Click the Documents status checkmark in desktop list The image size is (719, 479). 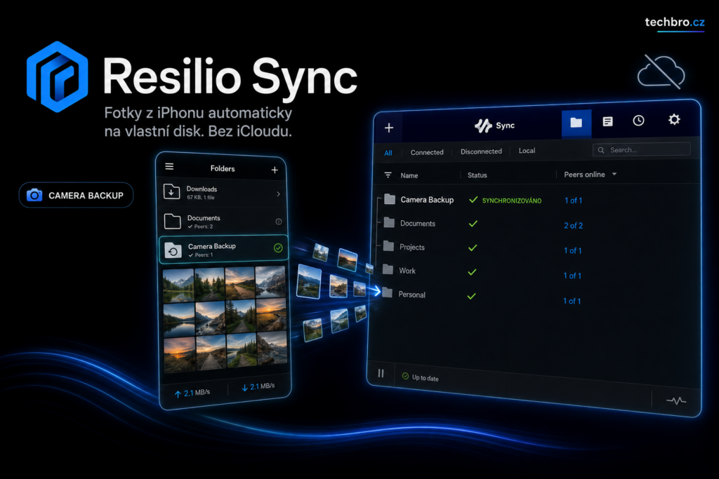pyautogui.click(x=473, y=224)
